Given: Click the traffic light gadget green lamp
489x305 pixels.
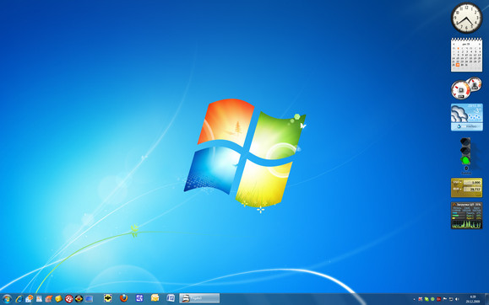Looking at the screenshot, I should coord(465,161).
